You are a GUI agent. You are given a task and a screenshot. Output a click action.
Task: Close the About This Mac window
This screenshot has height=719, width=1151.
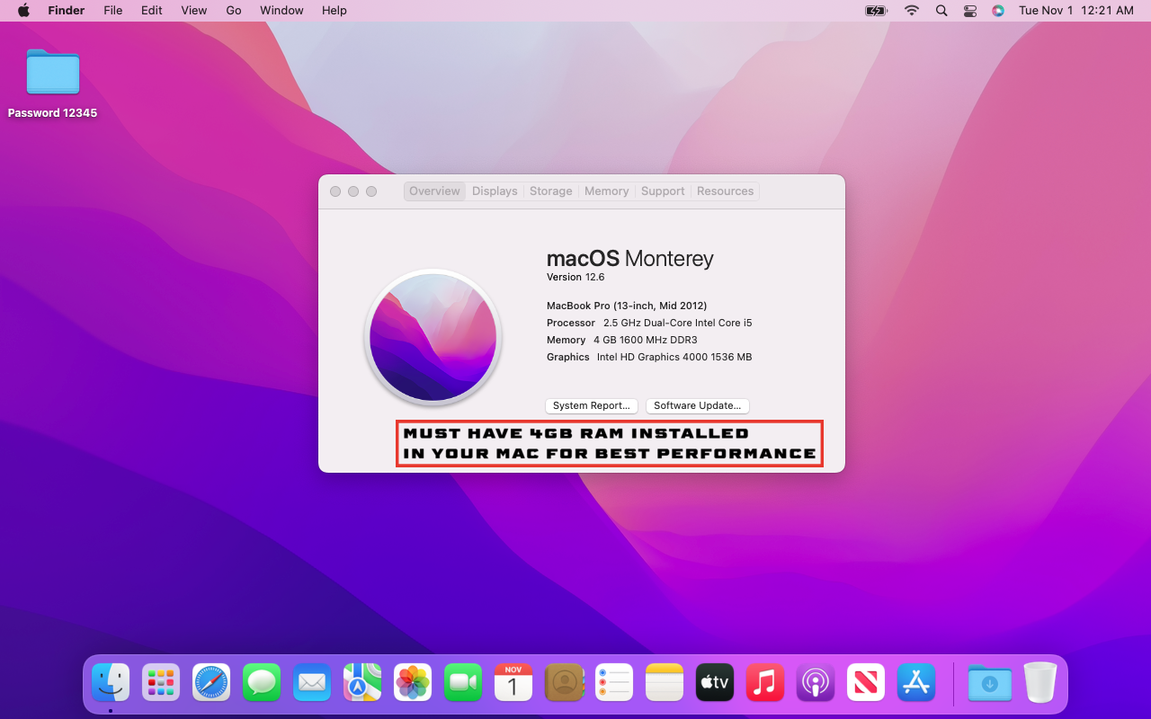[x=335, y=191]
